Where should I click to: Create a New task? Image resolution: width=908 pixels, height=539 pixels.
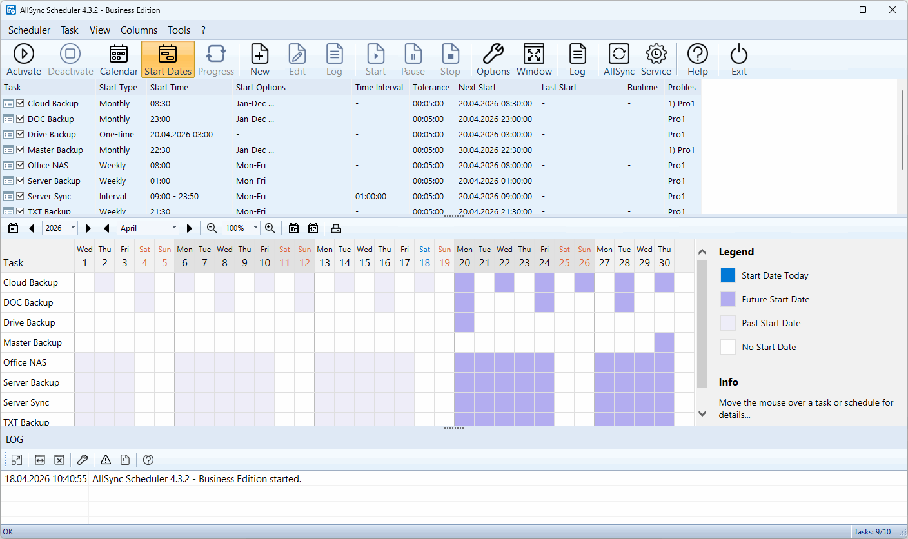pos(260,59)
